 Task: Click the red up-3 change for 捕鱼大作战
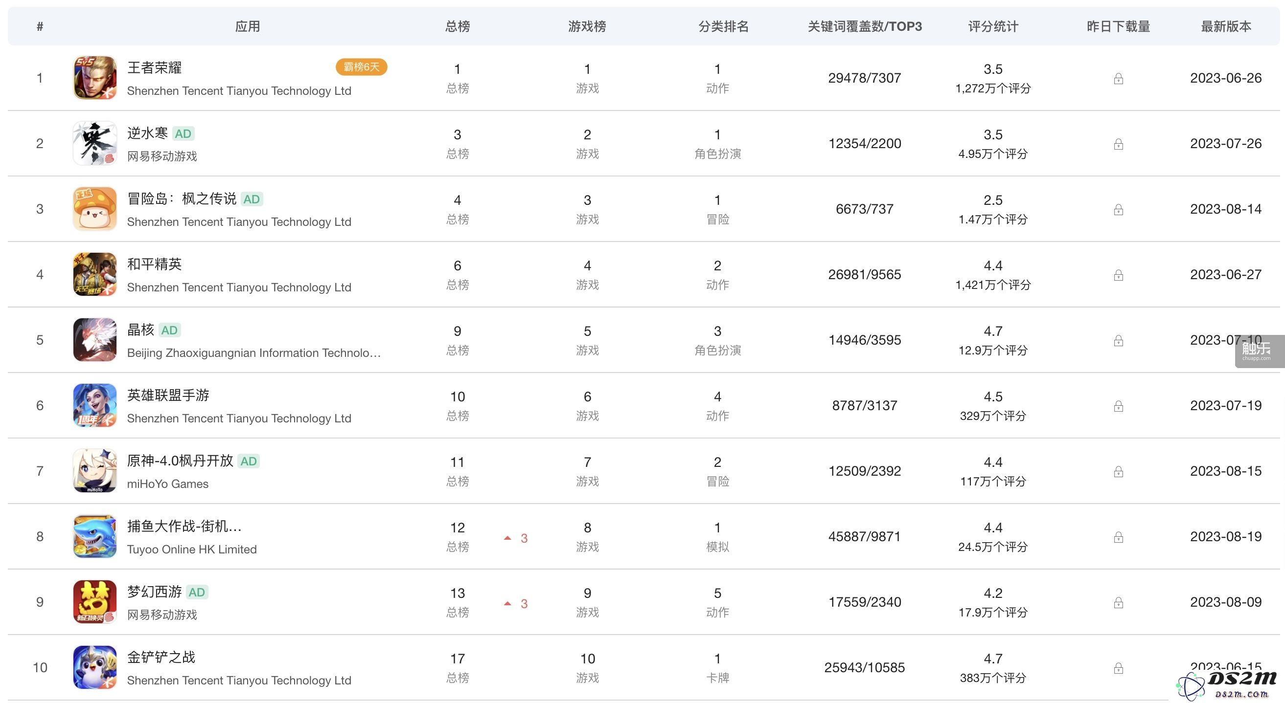coord(516,538)
